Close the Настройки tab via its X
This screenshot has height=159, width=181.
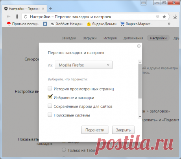pos(43,9)
